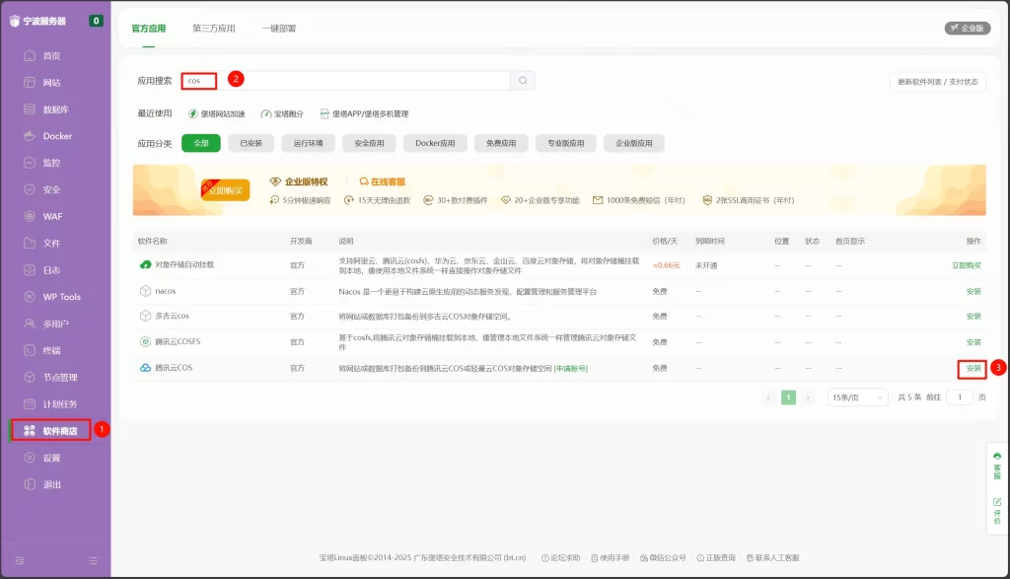Click 安装 for 腾讯云COS
1010x579 pixels.
pyautogui.click(x=972, y=368)
